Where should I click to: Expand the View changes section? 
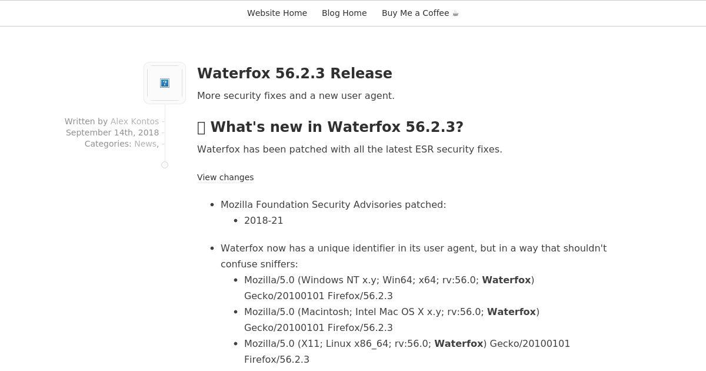[225, 177]
